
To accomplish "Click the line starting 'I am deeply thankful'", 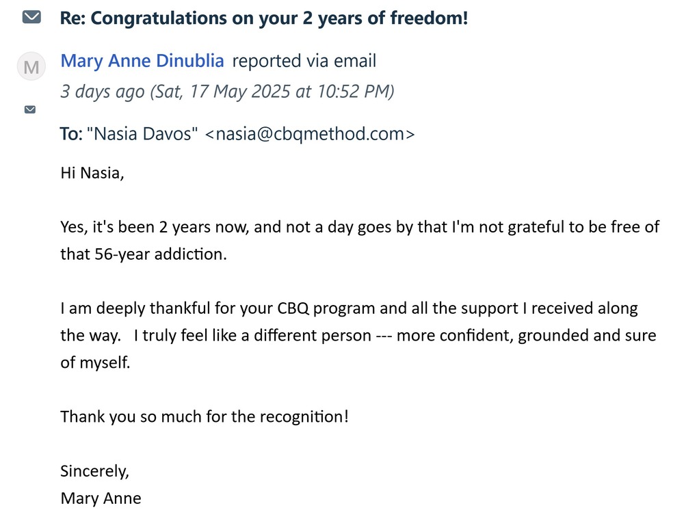I will coord(349,308).
